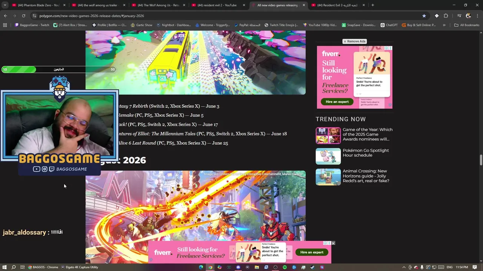The image size is (483, 271).
Task: Click Hire an expert in sidebar Fiverr ad
Action: click(337, 102)
